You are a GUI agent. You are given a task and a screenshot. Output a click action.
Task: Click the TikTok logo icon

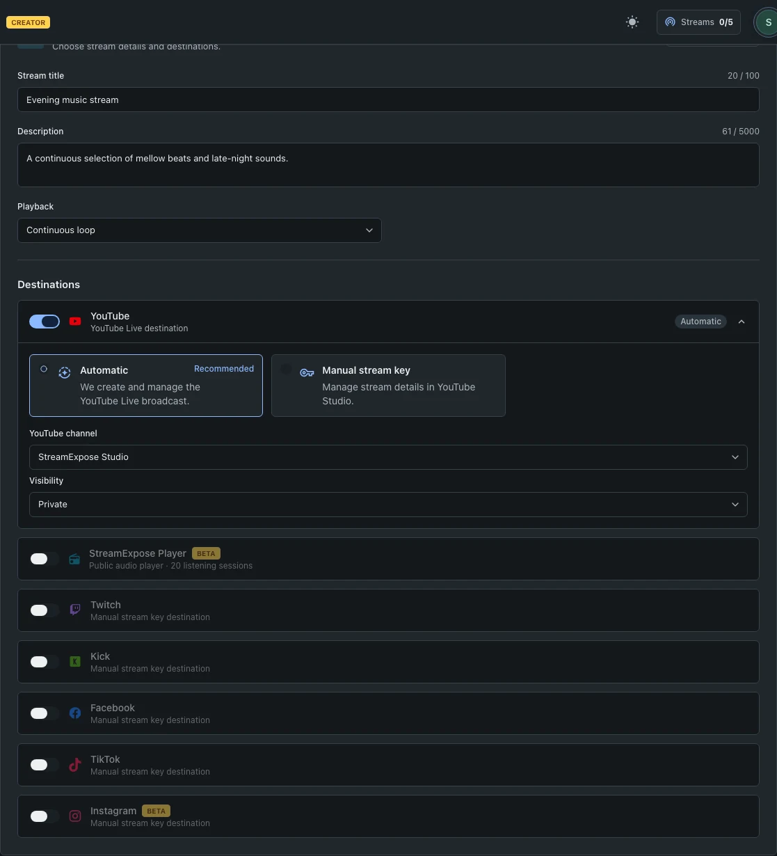(75, 765)
